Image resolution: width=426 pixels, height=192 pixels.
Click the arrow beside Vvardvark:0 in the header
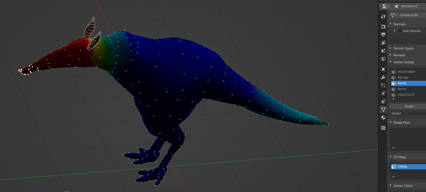click(x=422, y=6)
